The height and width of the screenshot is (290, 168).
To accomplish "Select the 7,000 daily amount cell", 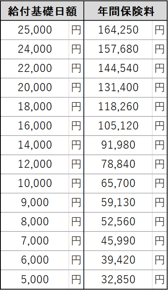I will pos(35,241).
